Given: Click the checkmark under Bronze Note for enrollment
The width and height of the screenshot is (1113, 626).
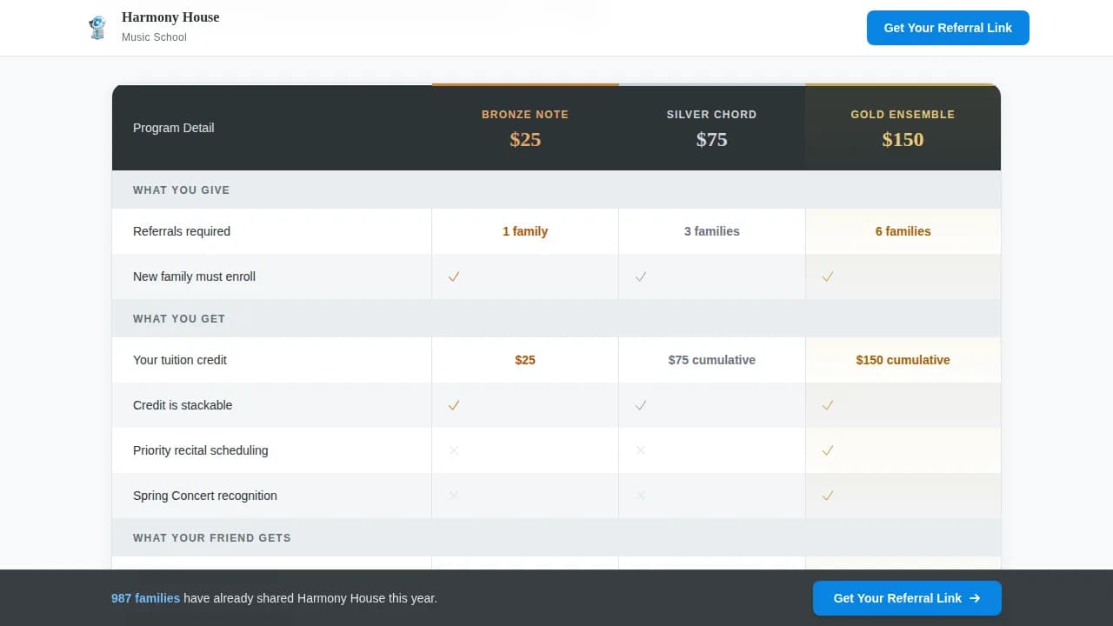Looking at the screenshot, I should 453,276.
